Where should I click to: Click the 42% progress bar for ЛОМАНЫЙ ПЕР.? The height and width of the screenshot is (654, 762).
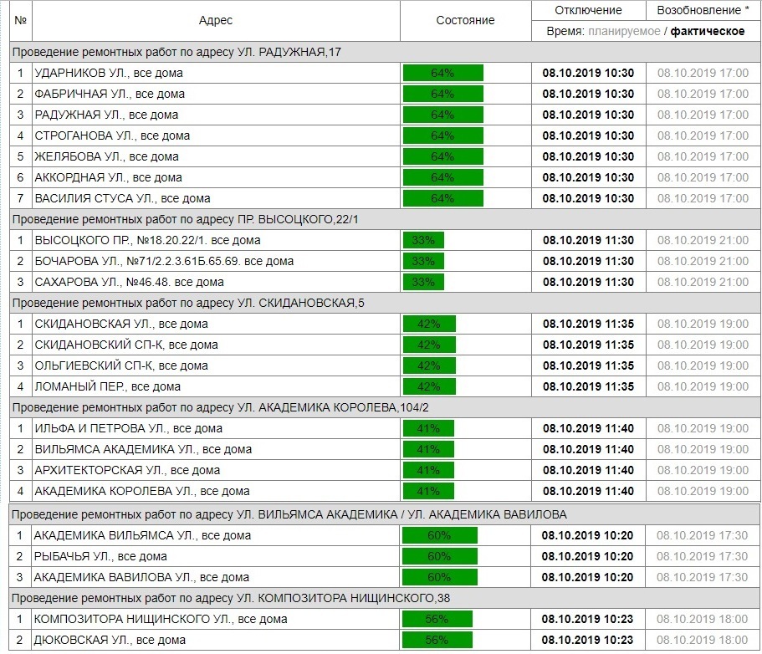click(428, 386)
